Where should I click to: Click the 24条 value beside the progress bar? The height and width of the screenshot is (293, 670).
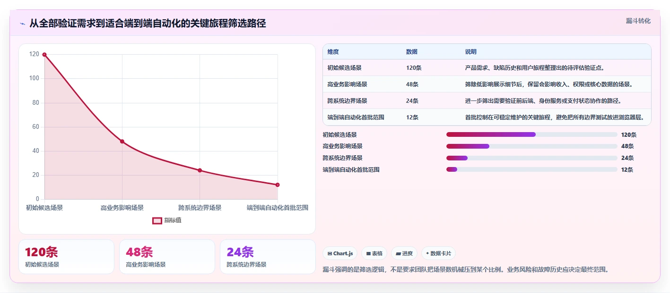[x=627, y=158]
